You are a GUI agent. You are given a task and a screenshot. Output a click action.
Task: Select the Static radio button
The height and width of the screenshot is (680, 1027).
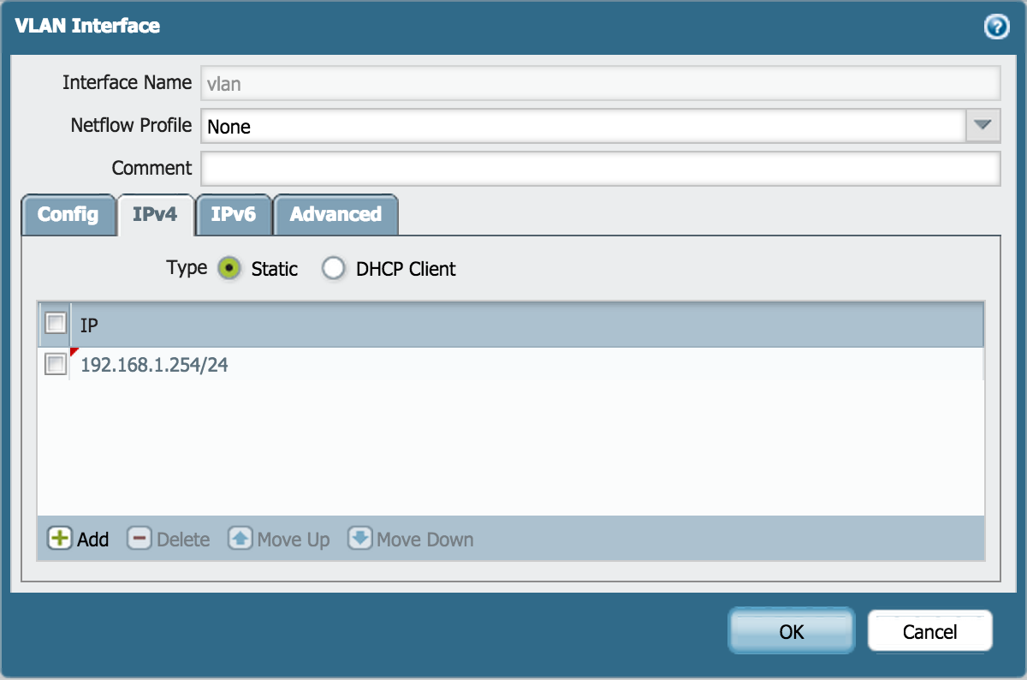click(229, 268)
